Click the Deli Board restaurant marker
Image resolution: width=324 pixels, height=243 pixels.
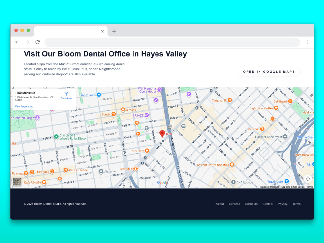click(290, 101)
